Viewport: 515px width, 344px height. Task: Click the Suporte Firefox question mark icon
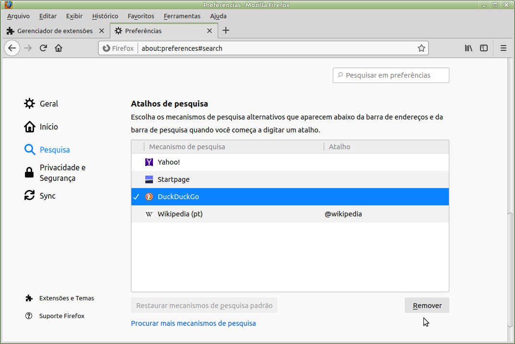(29, 316)
